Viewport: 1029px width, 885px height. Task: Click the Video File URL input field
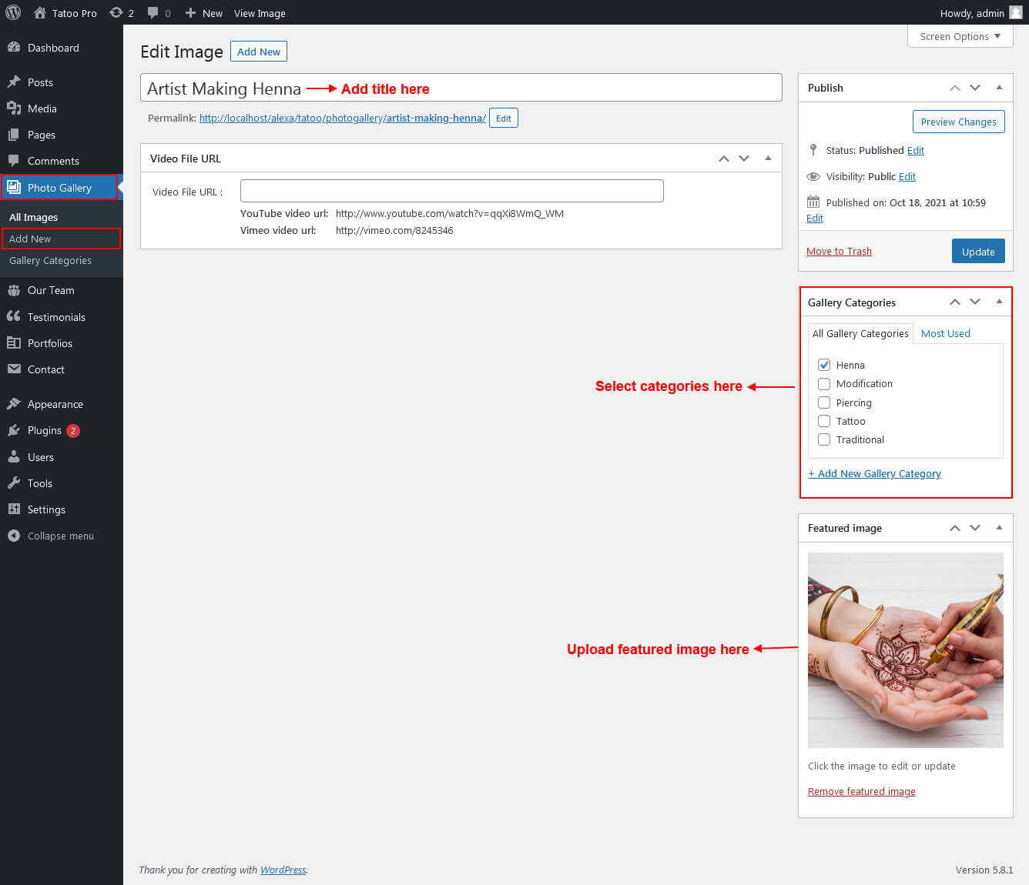(452, 191)
